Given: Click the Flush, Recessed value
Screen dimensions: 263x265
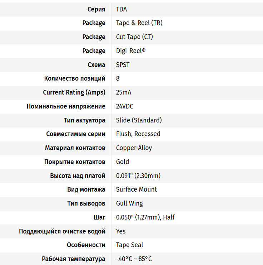Looking at the screenshot, I should click(138, 134).
